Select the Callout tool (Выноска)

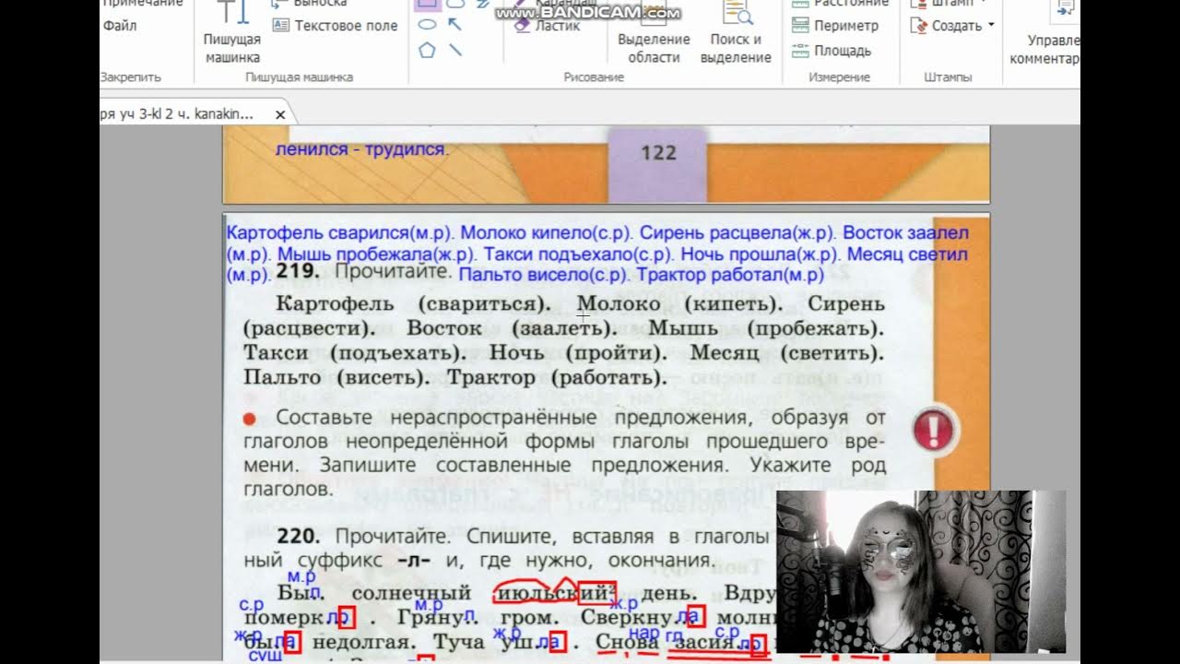pyautogui.click(x=309, y=4)
